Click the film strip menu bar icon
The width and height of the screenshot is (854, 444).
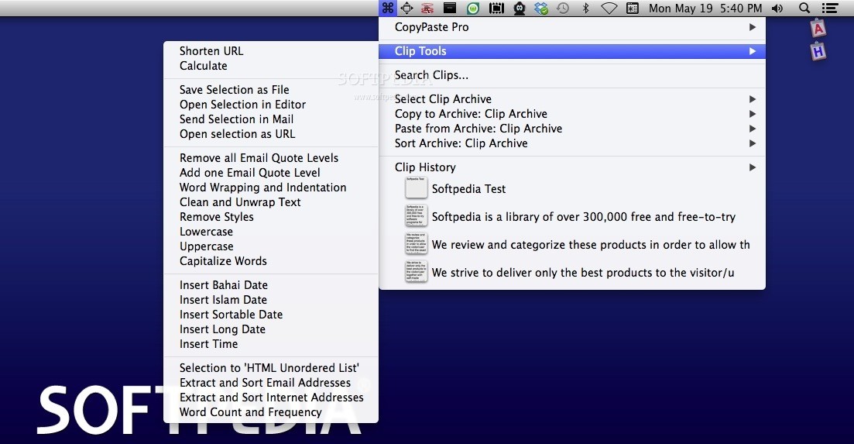click(x=496, y=9)
